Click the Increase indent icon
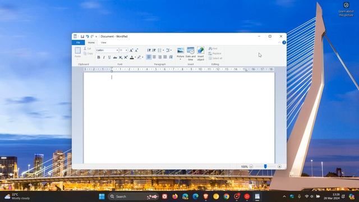 (x=154, y=50)
